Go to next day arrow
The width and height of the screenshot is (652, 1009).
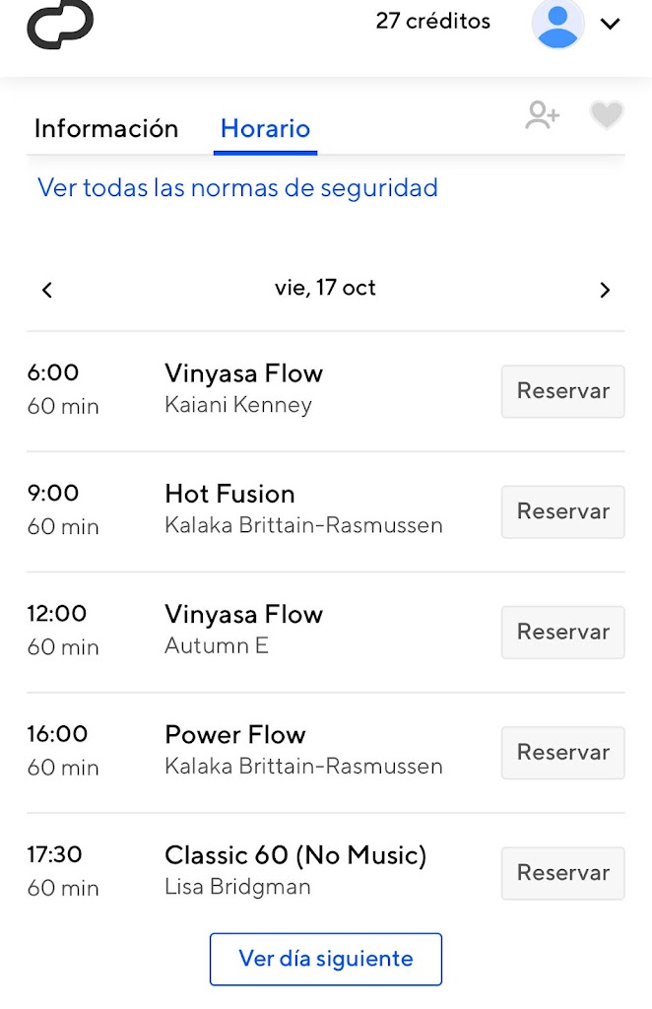point(605,290)
